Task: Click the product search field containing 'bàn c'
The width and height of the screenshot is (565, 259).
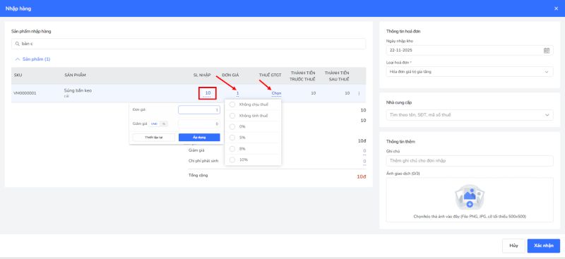Action: tap(189, 44)
